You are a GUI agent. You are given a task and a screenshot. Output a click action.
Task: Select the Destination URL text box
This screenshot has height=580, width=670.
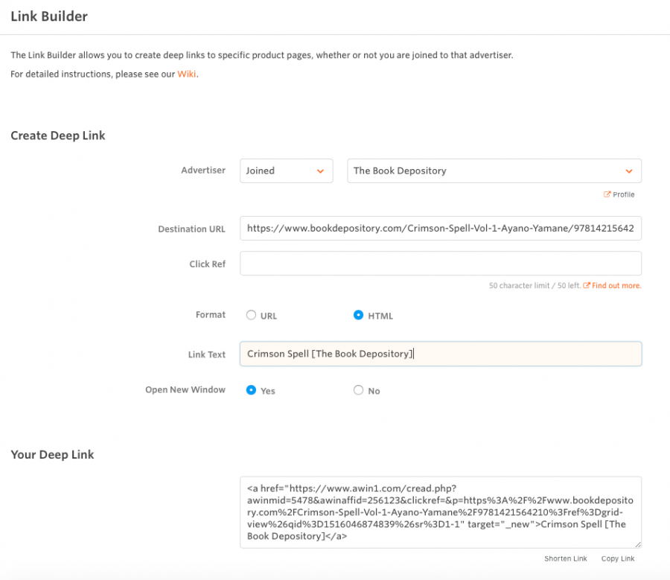click(x=440, y=229)
